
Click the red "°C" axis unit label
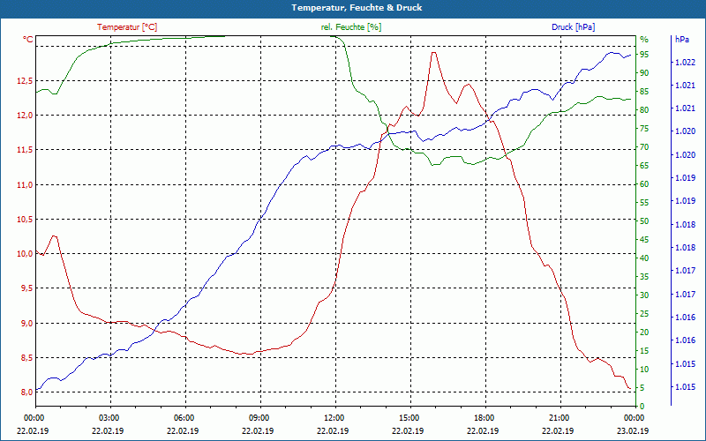pyautogui.click(x=28, y=40)
